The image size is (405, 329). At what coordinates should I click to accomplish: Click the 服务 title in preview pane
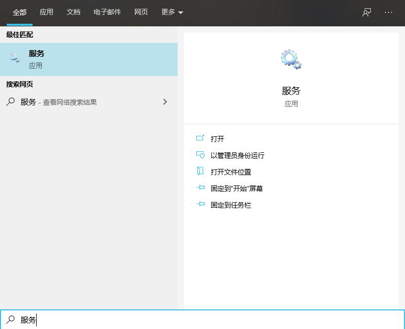[291, 91]
